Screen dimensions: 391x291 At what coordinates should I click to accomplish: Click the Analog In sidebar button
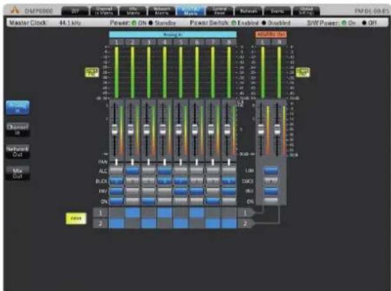pyautogui.click(x=18, y=108)
